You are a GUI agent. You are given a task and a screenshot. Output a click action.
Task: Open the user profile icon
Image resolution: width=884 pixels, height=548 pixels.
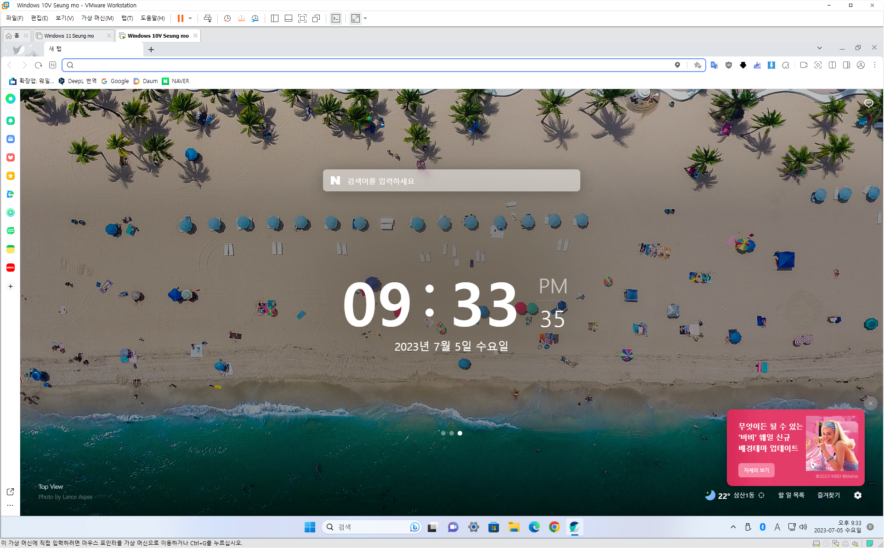[x=861, y=65]
